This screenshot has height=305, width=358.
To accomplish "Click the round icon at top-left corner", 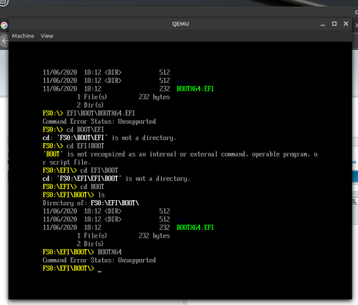I will pos(4,3).
